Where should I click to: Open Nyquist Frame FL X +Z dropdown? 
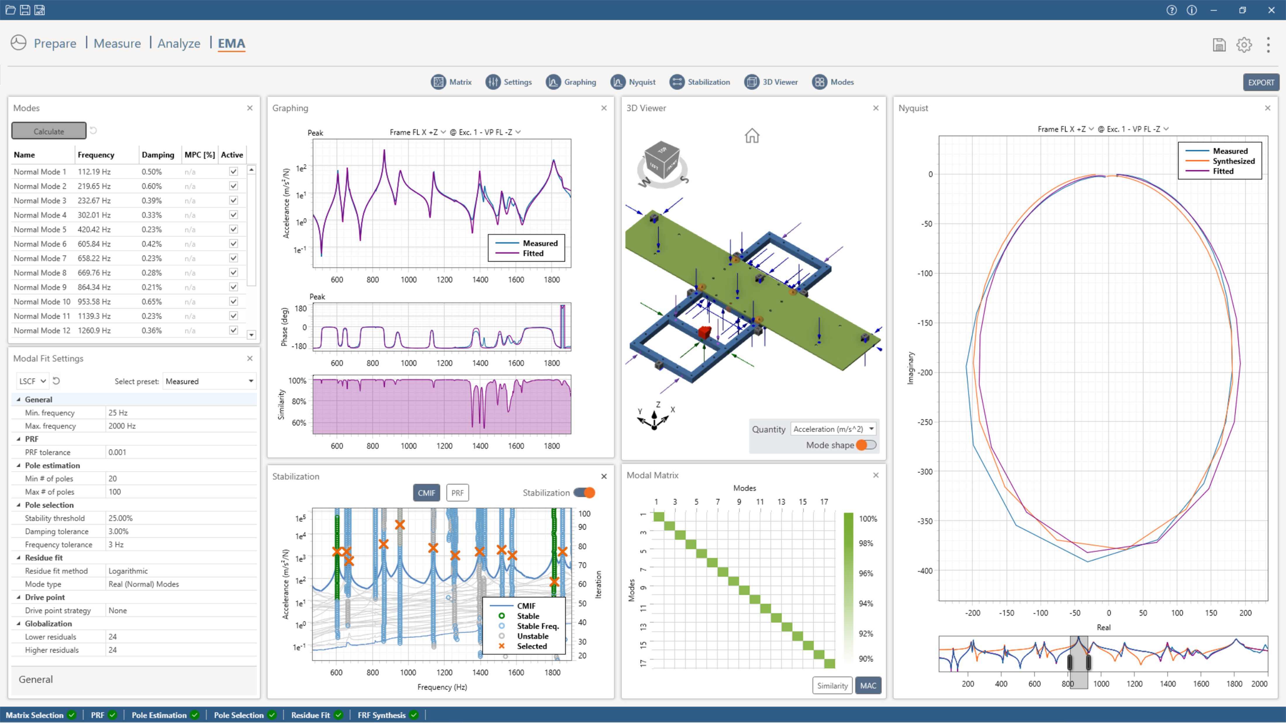coord(1066,129)
